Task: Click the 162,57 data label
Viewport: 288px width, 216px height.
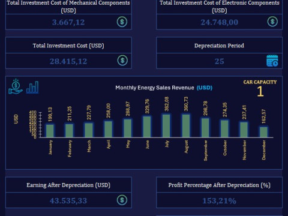Action: (263, 116)
